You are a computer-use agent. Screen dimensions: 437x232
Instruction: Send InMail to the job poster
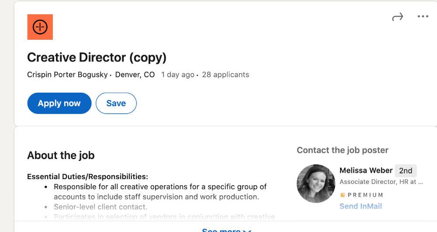361,206
